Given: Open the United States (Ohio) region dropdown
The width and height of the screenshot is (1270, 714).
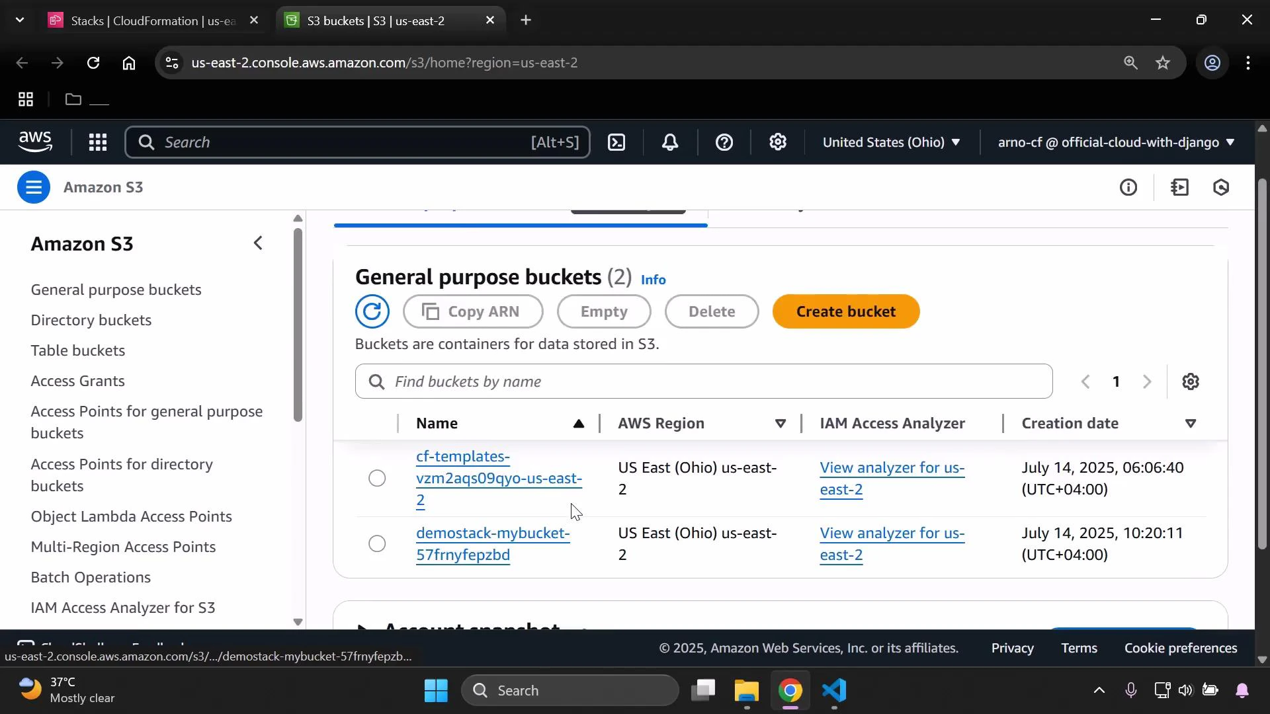Looking at the screenshot, I should click(x=892, y=142).
